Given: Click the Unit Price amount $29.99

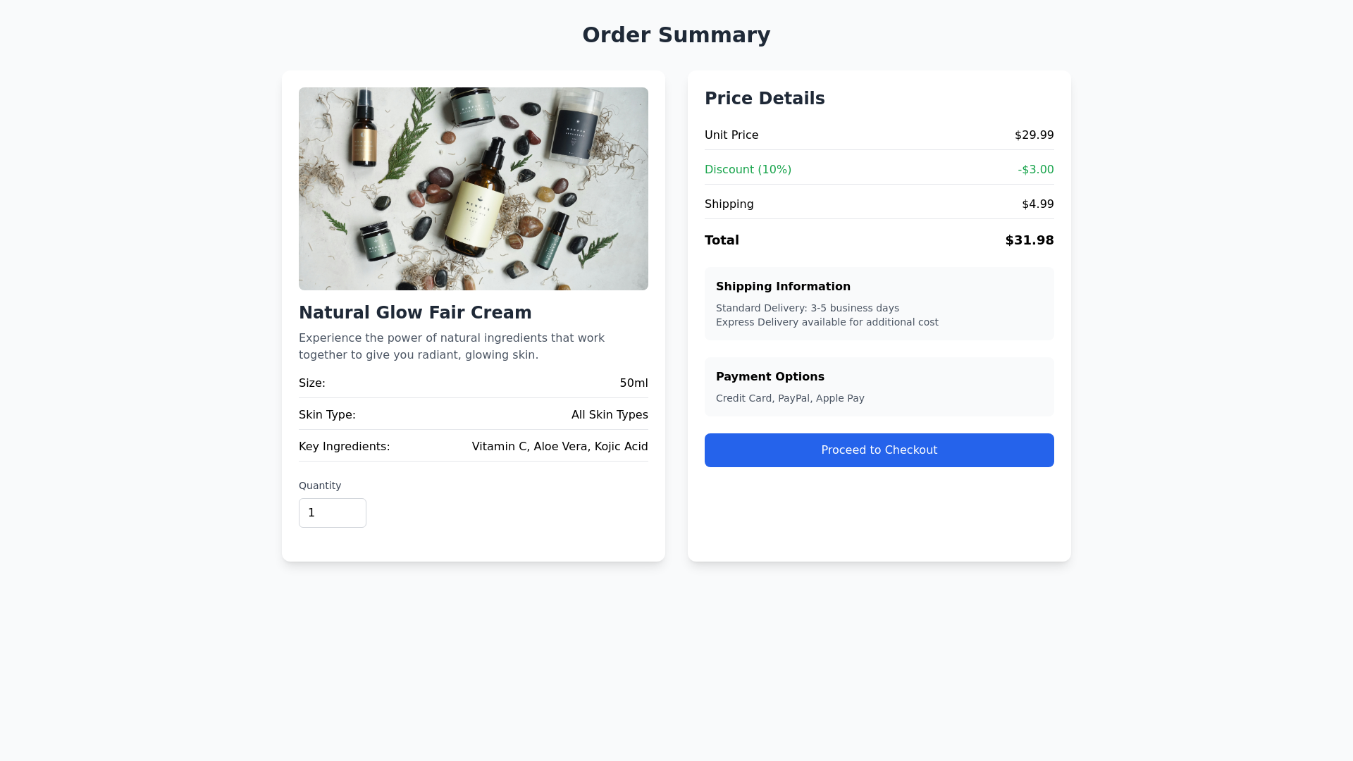Looking at the screenshot, I should tap(1034, 135).
